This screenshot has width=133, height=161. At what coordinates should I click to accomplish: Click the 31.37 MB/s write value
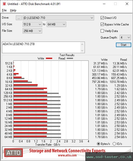pyautogui.click(x=100, y=63)
